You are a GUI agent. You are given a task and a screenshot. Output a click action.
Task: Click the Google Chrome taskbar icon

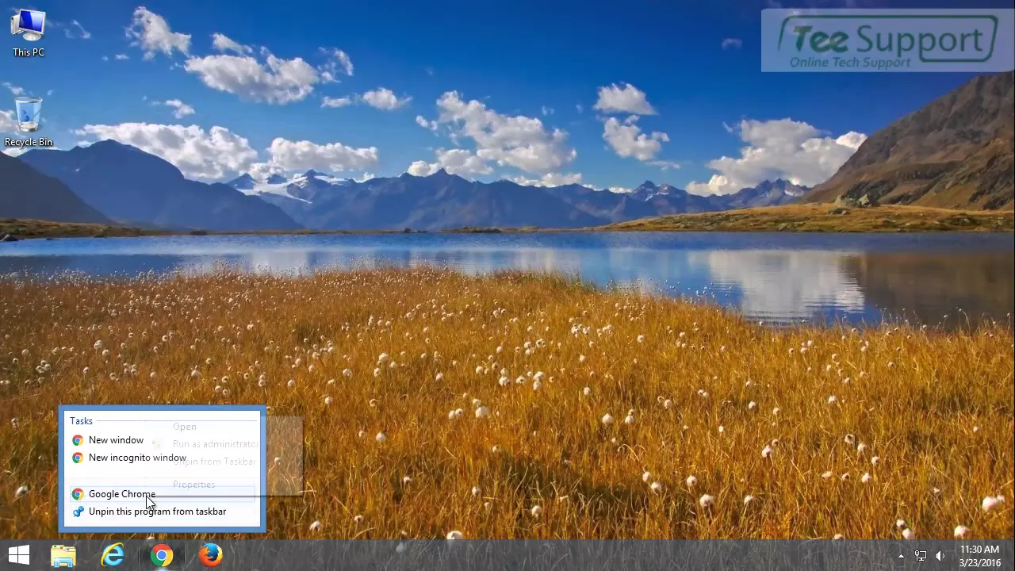coord(162,555)
